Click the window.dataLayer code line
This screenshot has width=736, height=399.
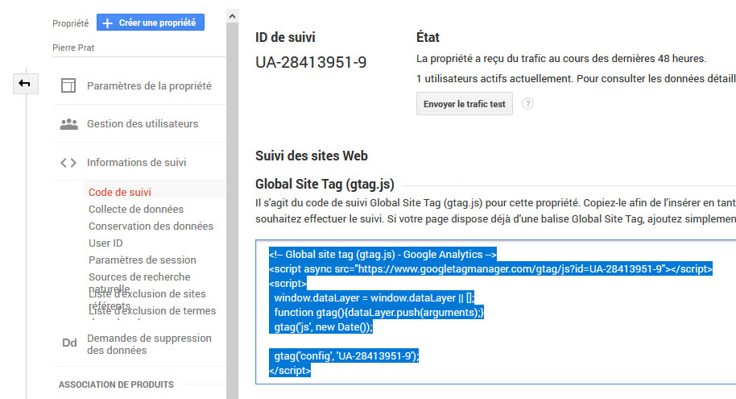click(374, 298)
